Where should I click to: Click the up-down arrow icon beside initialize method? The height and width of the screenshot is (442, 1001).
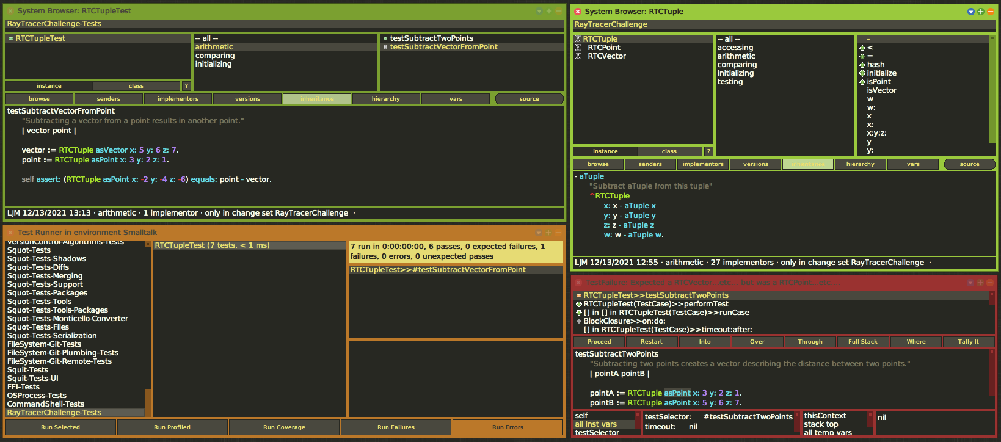click(x=862, y=73)
